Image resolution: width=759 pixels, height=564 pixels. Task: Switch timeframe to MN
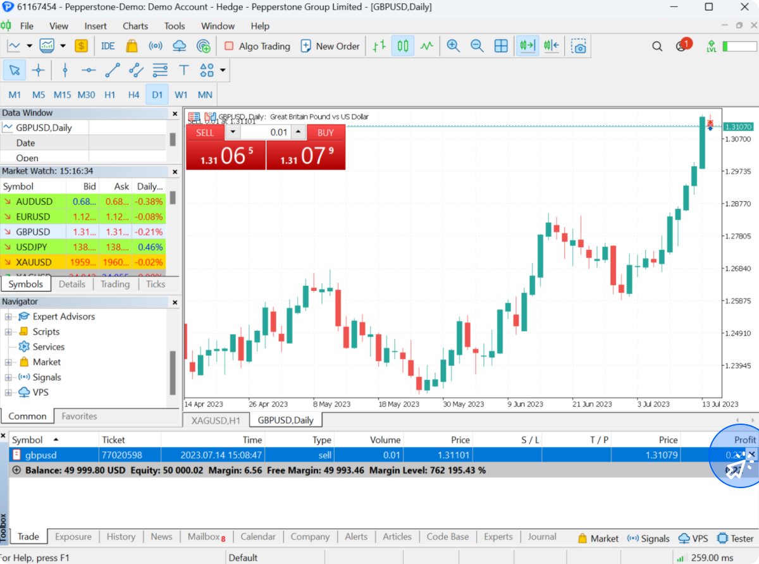point(205,95)
